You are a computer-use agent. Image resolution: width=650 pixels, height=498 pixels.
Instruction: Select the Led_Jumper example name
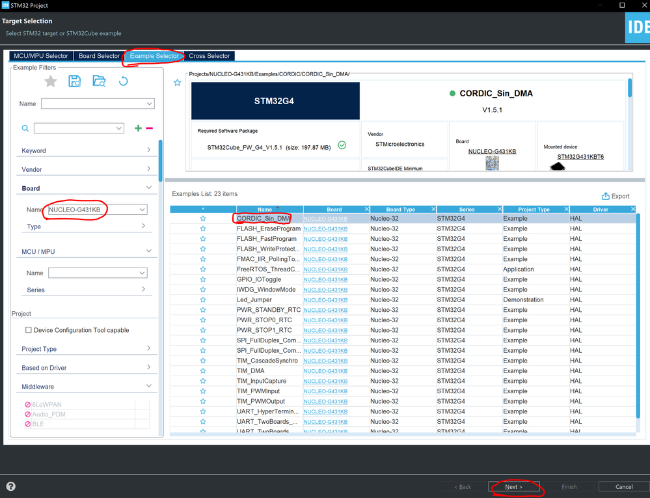[254, 300]
